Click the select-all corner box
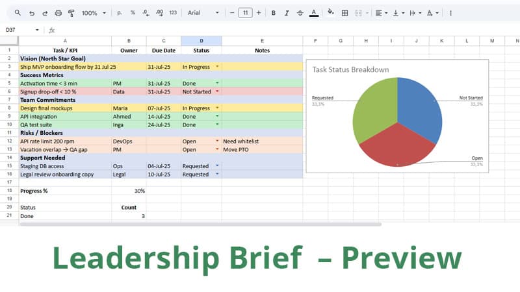 [9, 41]
